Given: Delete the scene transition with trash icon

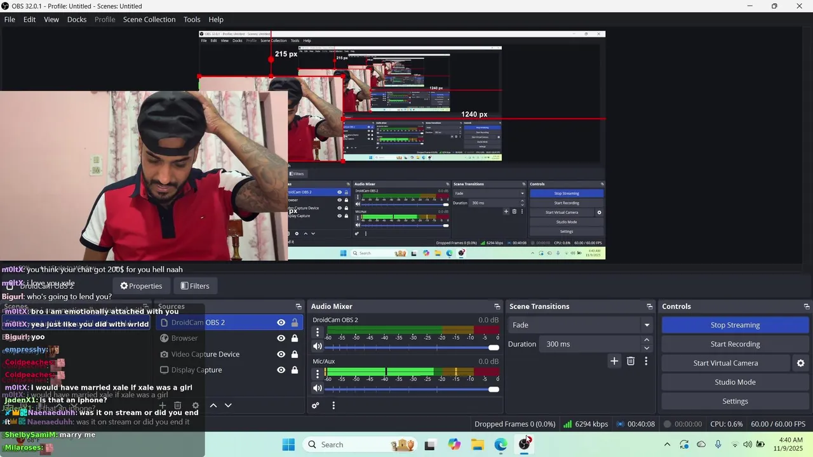Looking at the screenshot, I should coord(631,361).
